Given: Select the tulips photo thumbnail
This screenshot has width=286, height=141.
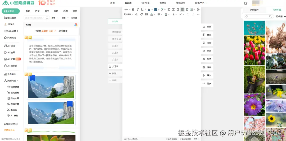Looking at the screenshot, I should point(254,50).
